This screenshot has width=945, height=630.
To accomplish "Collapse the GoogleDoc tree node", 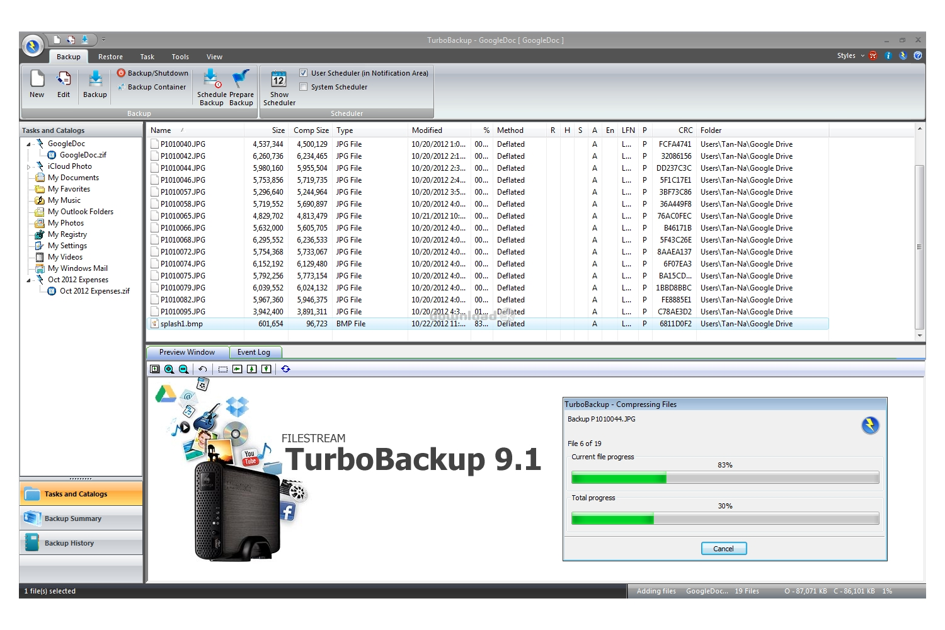I will pos(28,144).
